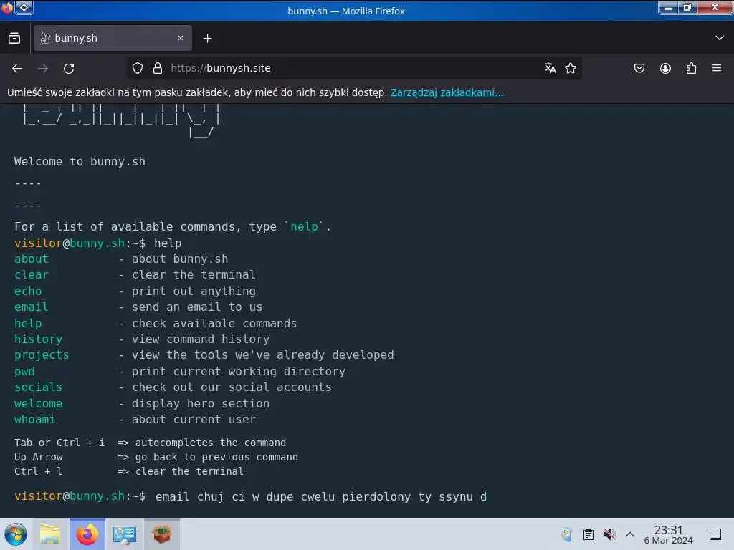Click the 'about' command in help list
The image size is (734, 550).
[x=32, y=259]
